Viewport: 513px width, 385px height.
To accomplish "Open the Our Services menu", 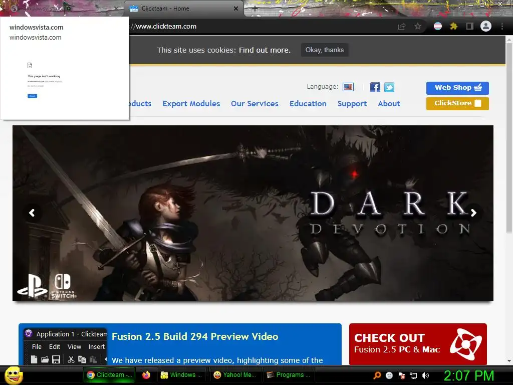I will (x=254, y=104).
